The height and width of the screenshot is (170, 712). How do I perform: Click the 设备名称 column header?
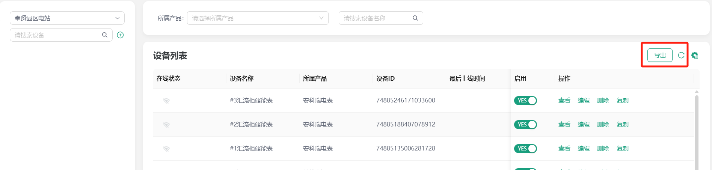[241, 78]
